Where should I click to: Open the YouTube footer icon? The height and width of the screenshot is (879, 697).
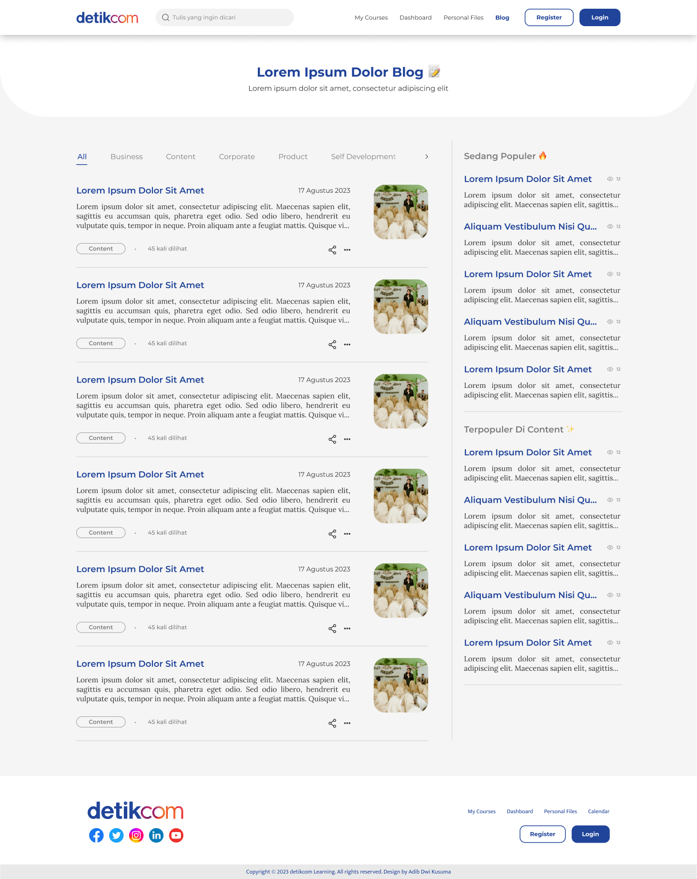(176, 835)
